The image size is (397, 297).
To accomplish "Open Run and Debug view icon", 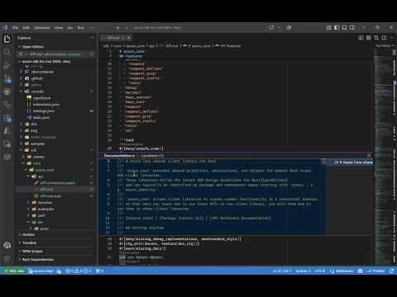I will click(7, 65).
